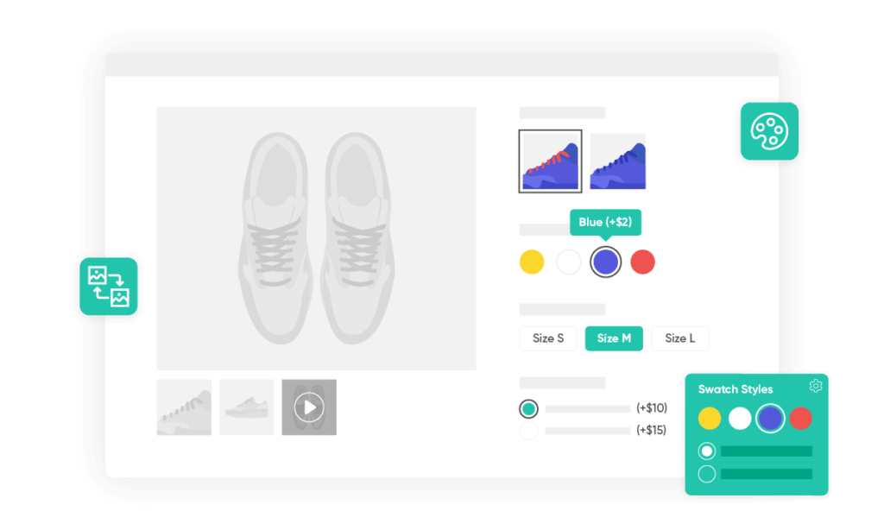884x530 pixels.
Task: Play the product video thumbnail
Action: [309, 407]
